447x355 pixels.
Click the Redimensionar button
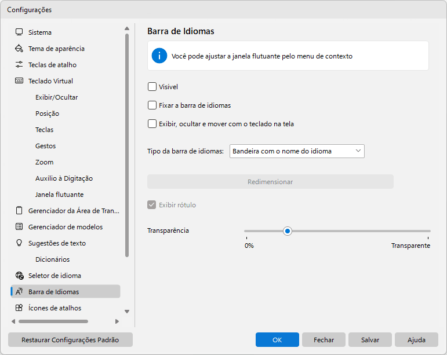270,182
